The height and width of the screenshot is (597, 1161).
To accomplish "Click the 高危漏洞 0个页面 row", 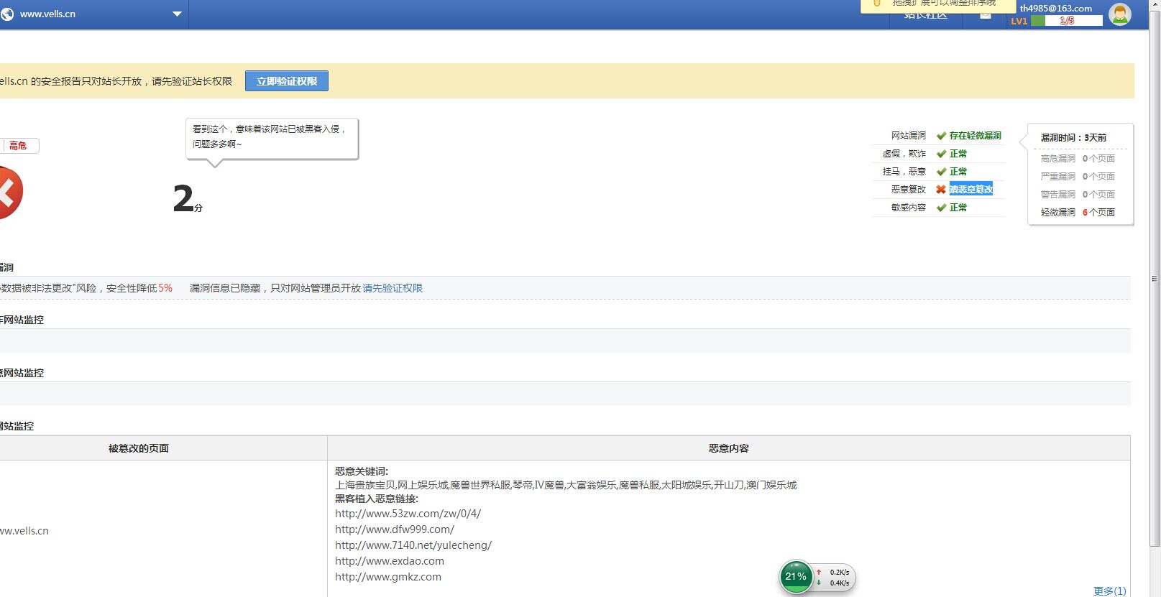I will click(1078, 159).
